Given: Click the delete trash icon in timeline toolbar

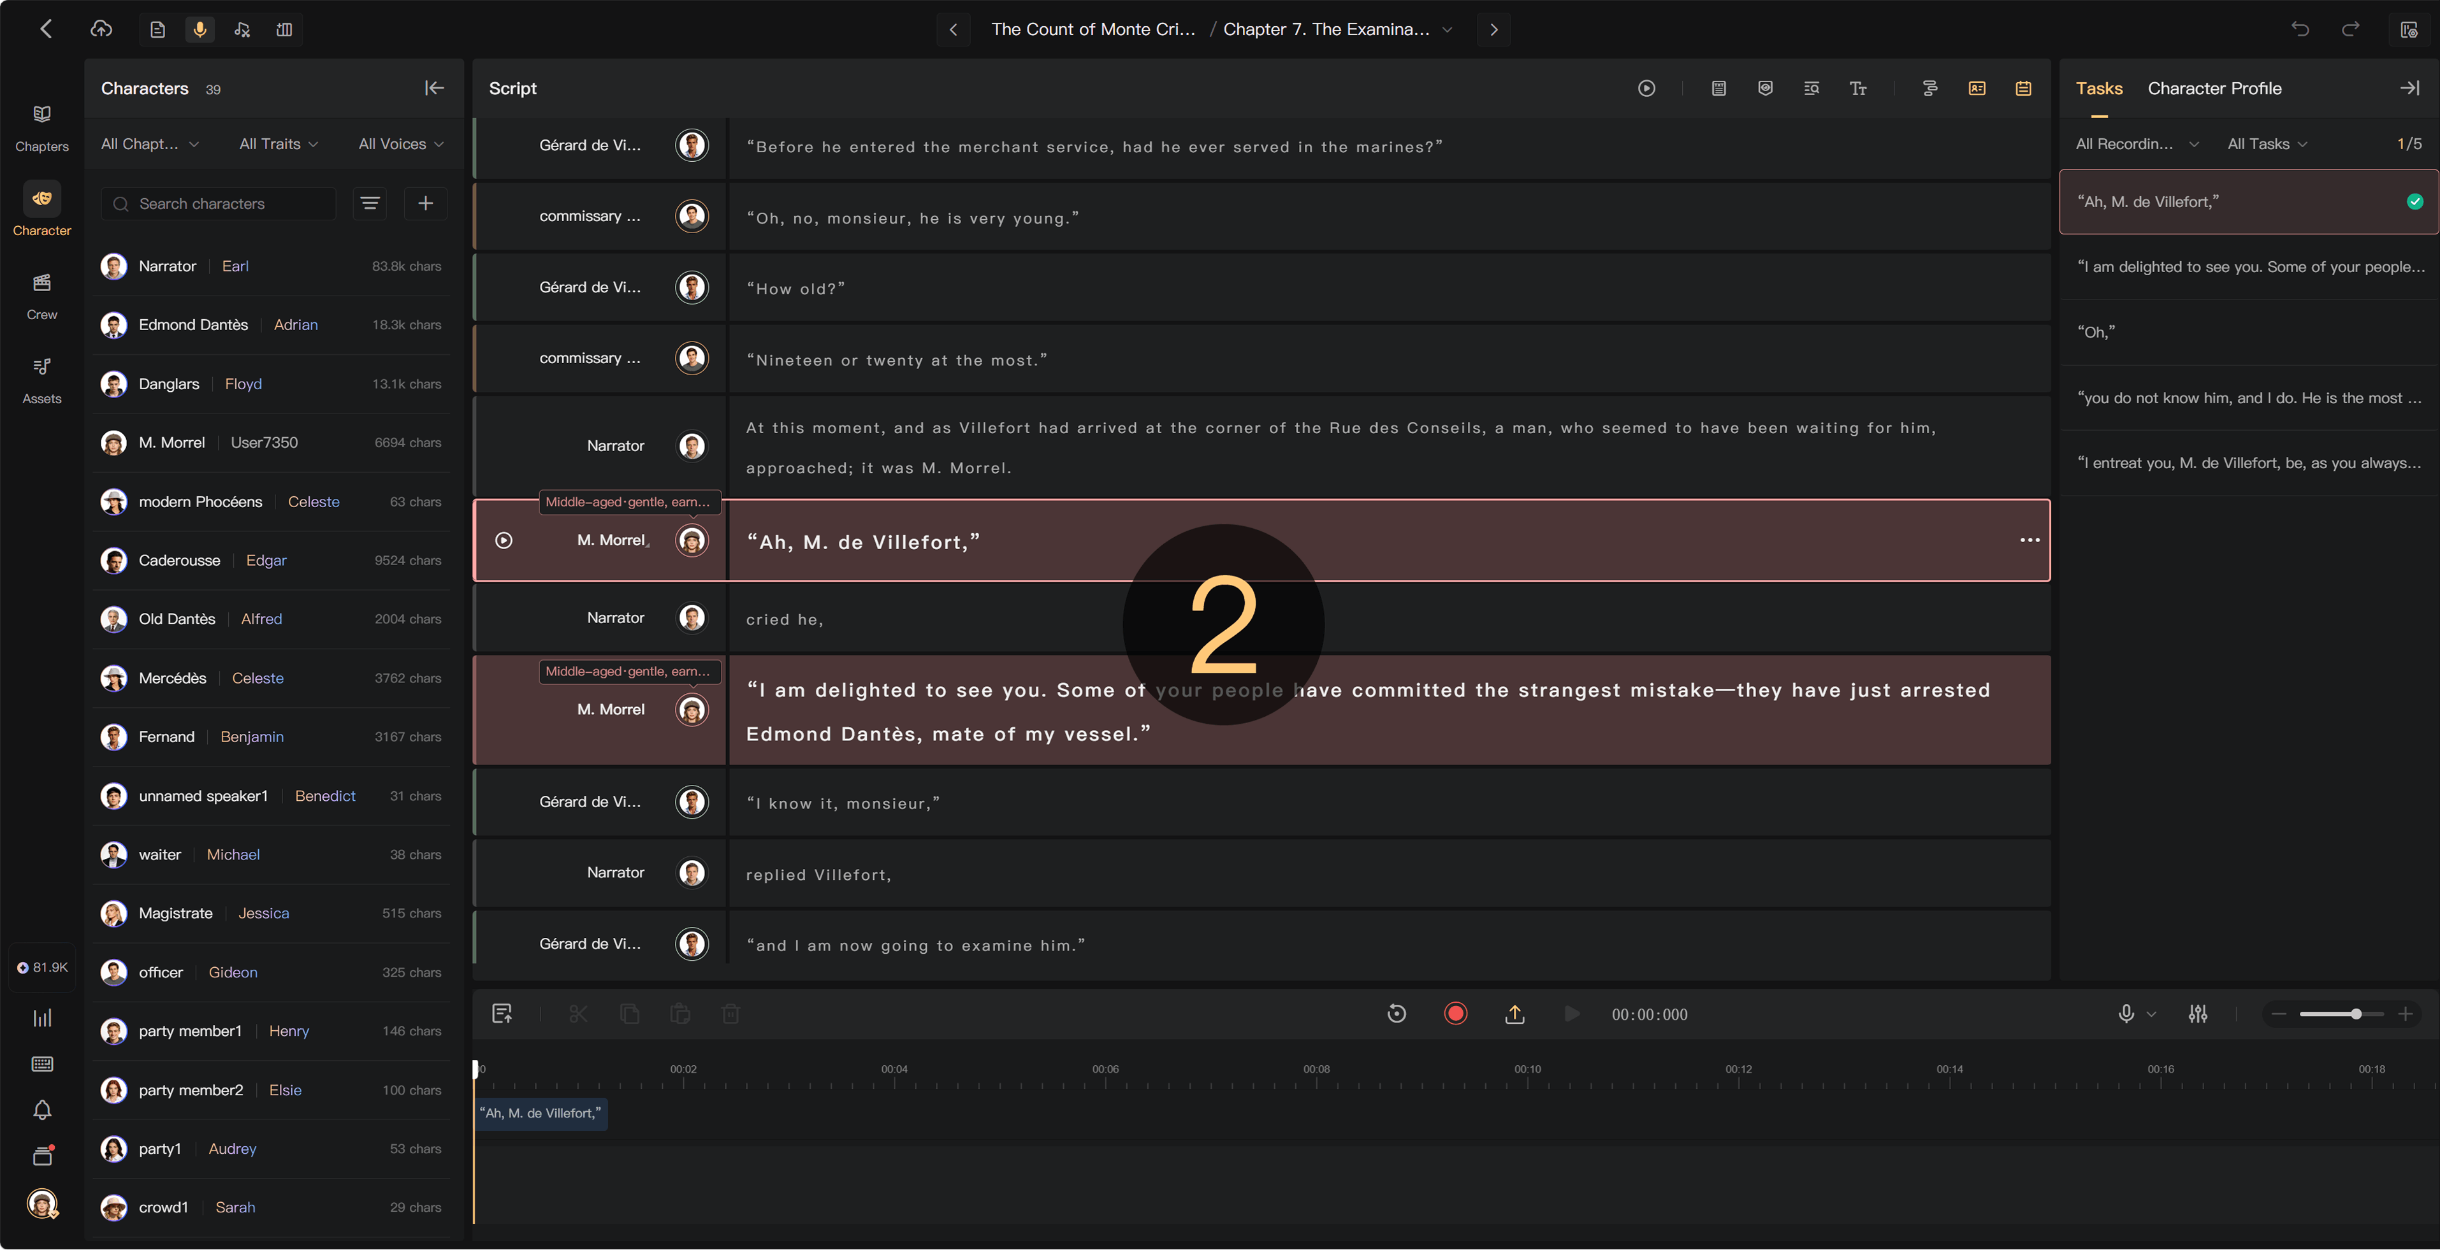Looking at the screenshot, I should click(x=730, y=1014).
